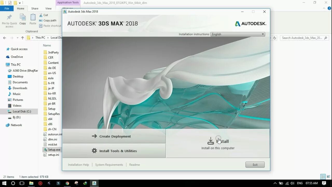Image resolution: width=332 pixels, height=187 pixels.
Task: Click the Name column header
Action: (47, 45)
